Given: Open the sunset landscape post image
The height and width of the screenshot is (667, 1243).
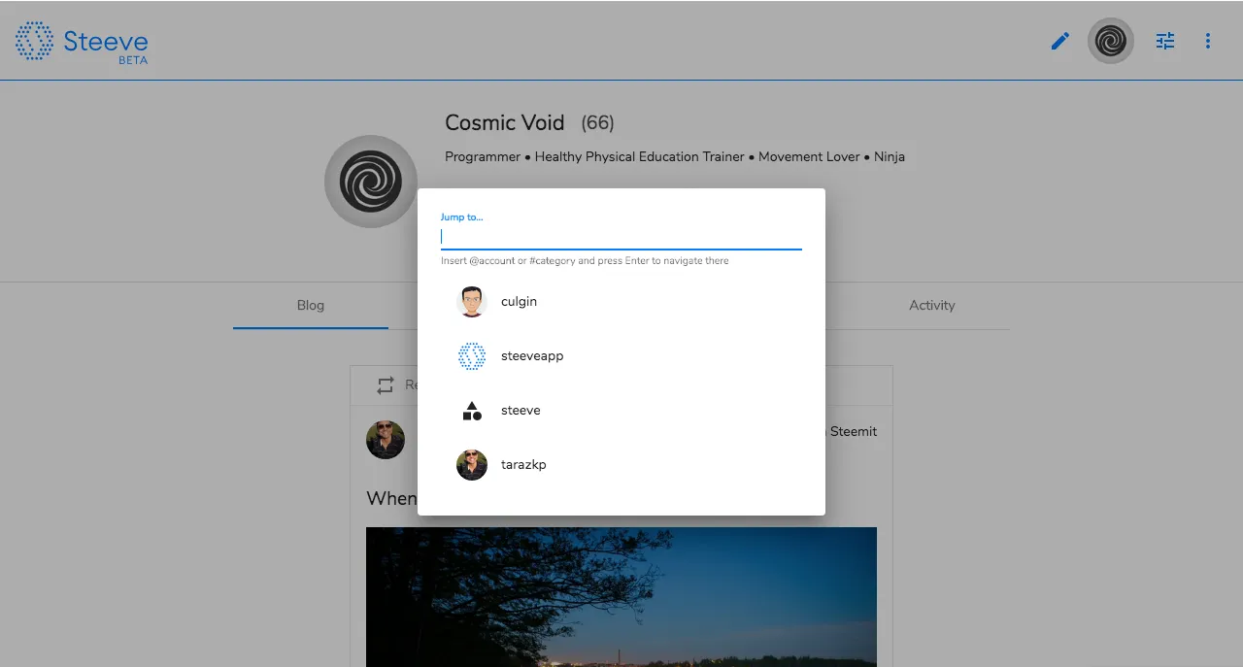Looking at the screenshot, I should [x=621, y=597].
